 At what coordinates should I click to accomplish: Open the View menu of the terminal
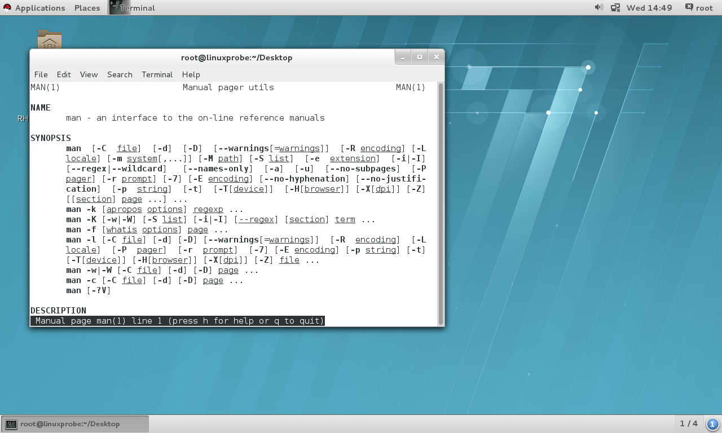pos(89,74)
